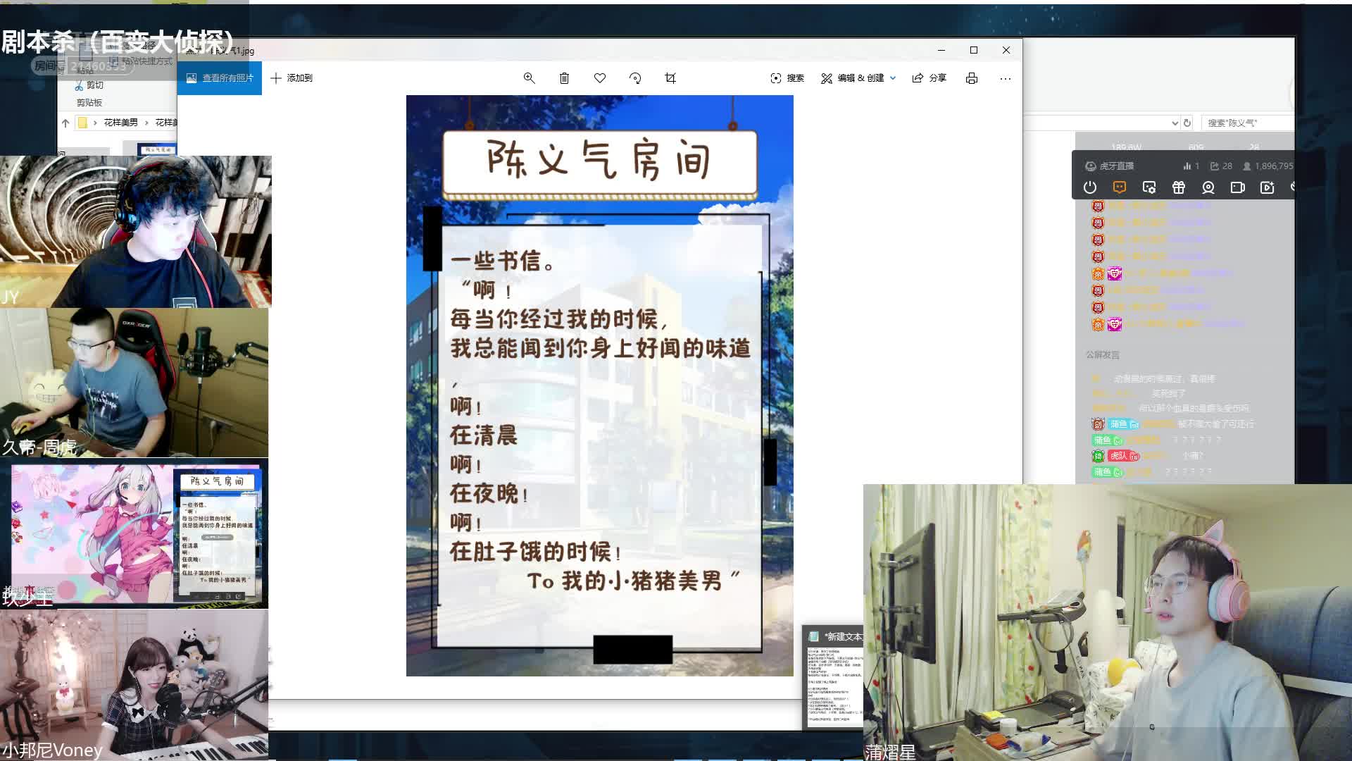Open the More options ellipsis menu in photo viewer
Image resolution: width=1352 pixels, height=761 pixels.
click(1006, 78)
